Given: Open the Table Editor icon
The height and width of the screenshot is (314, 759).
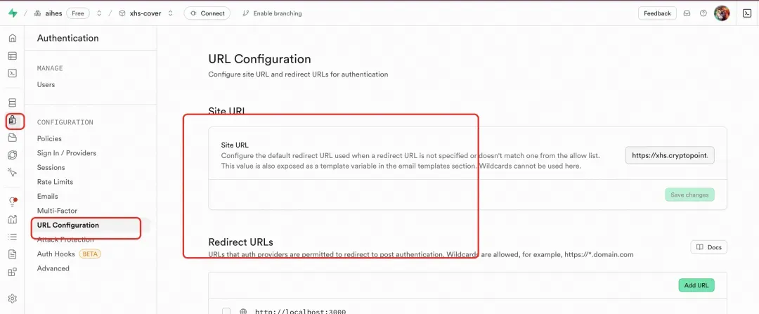Looking at the screenshot, I should click(13, 55).
